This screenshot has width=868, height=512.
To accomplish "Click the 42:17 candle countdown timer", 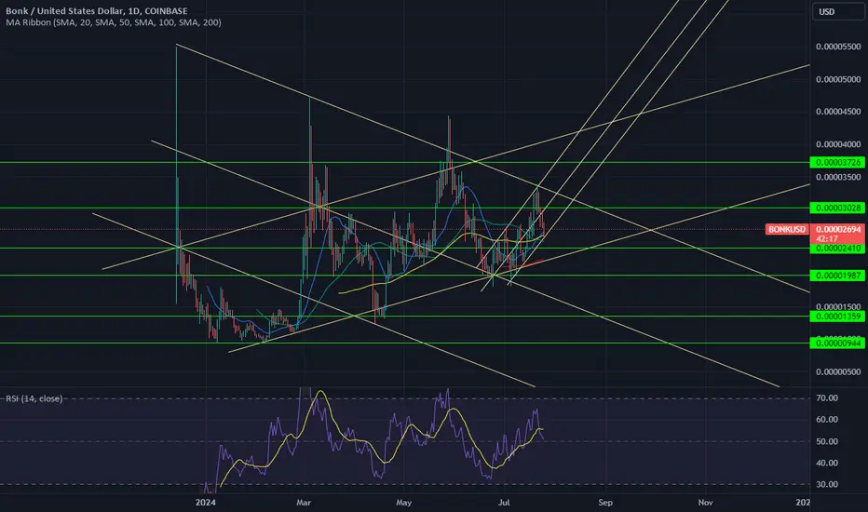I will coord(826,239).
